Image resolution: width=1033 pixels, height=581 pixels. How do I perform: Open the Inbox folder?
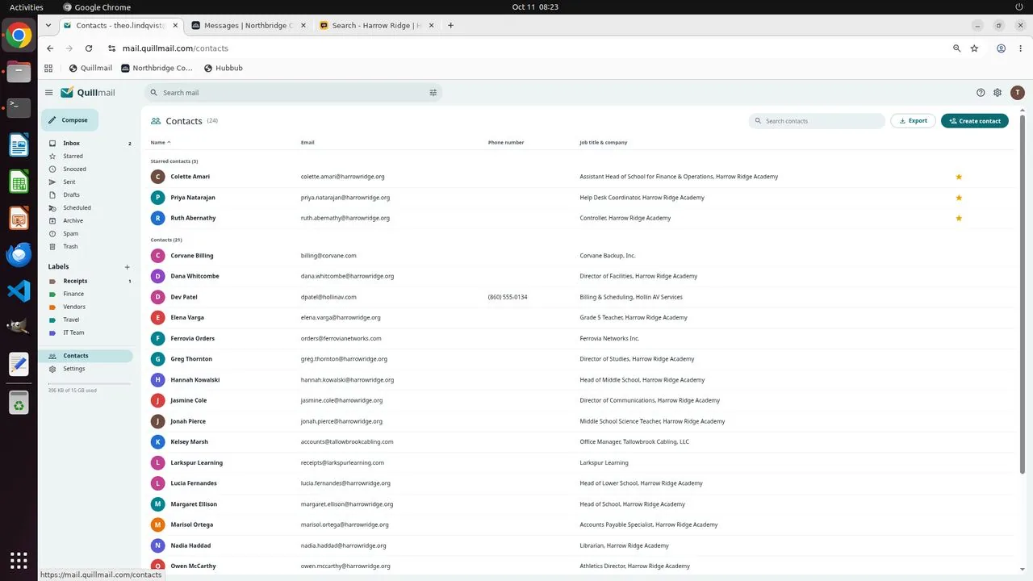[x=87, y=144]
